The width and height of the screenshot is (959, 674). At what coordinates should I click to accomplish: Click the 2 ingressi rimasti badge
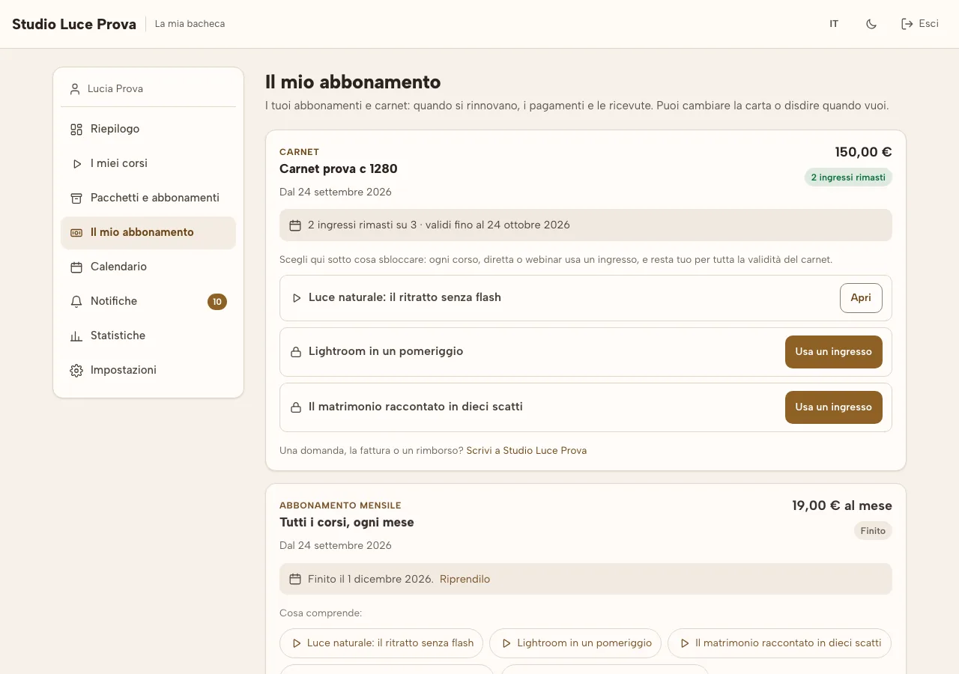coord(848,177)
